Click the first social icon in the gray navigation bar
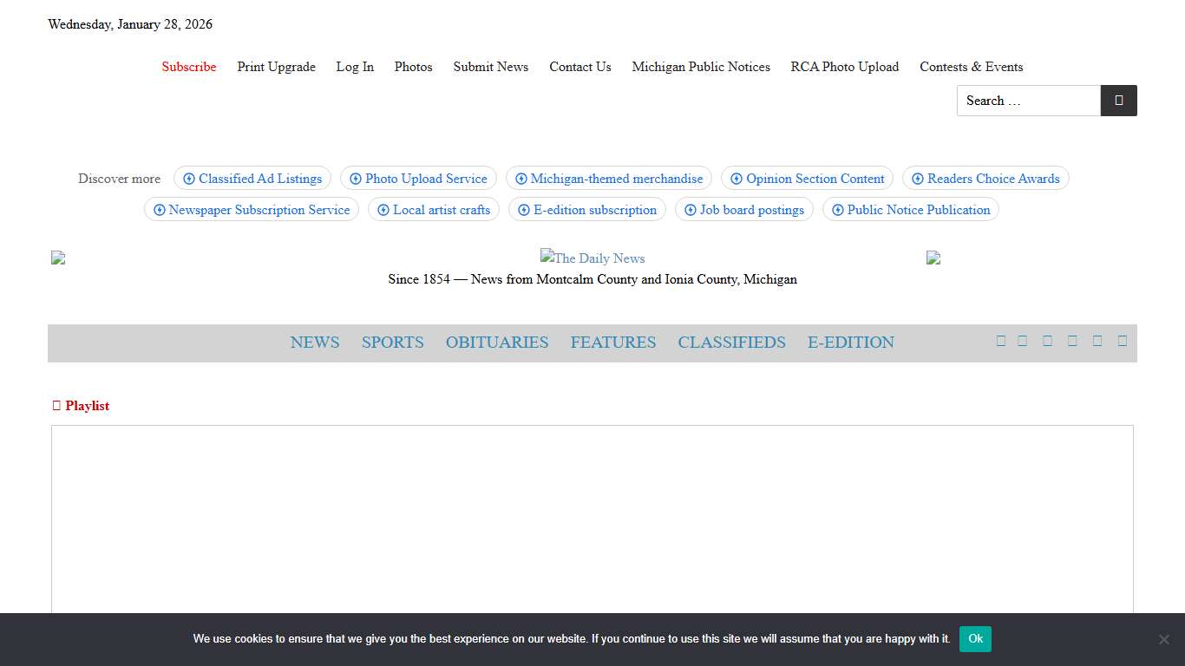The height and width of the screenshot is (666, 1185). 1000,341
